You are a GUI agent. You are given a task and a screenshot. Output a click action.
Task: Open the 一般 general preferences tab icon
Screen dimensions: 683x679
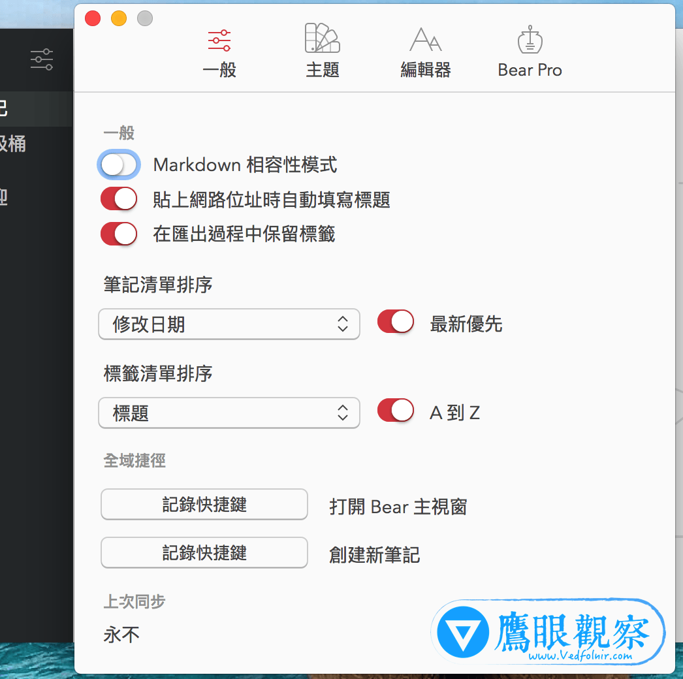(x=219, y=40)
